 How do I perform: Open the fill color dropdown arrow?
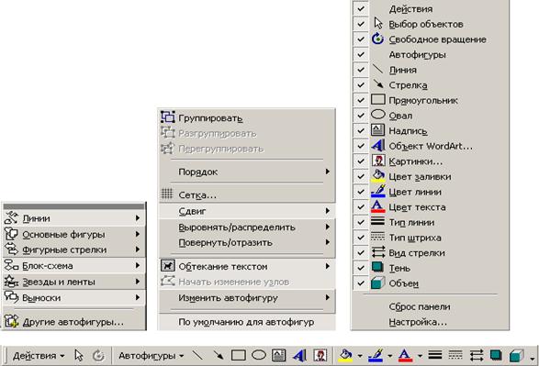tap(360, 356)
